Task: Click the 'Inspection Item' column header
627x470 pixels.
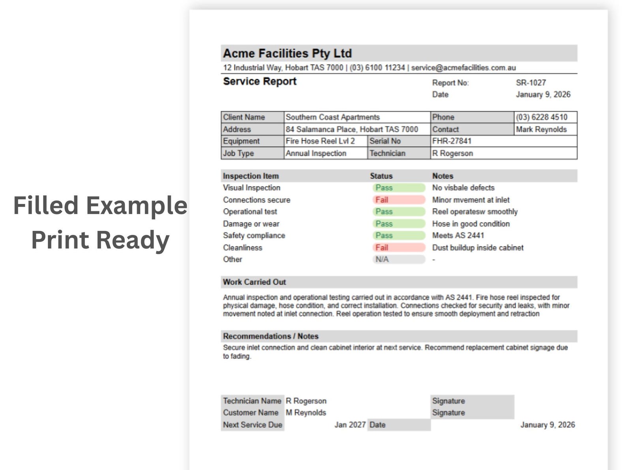Action: (x=251, y=176)
